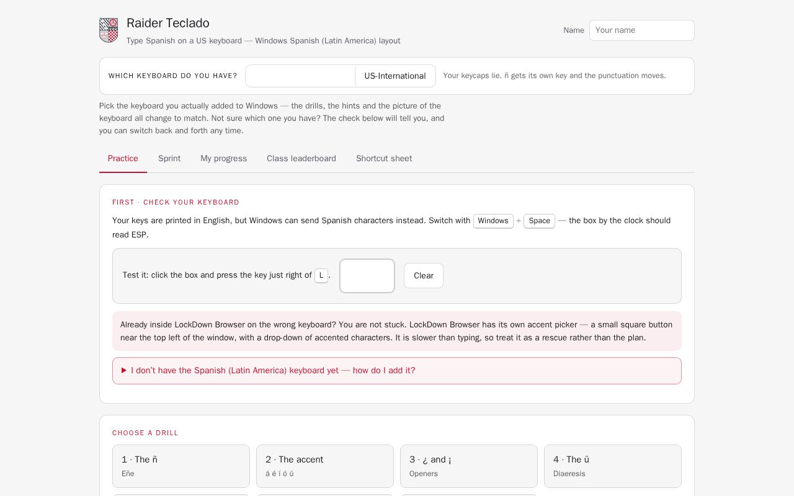
Task: Choose drill 4 · The ü
Action: (613, 466)
